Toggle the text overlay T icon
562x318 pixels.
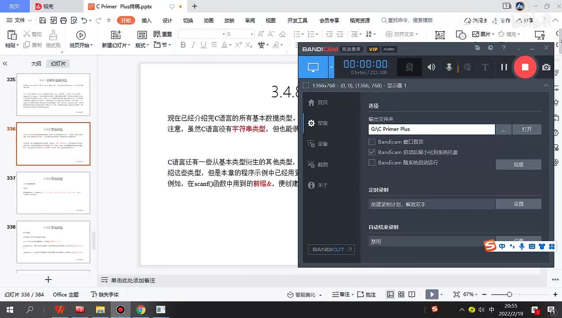[485, 67]
